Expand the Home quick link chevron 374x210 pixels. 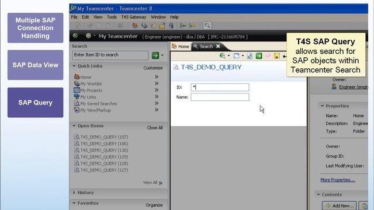pyautogui.click(x=157, y=76)
